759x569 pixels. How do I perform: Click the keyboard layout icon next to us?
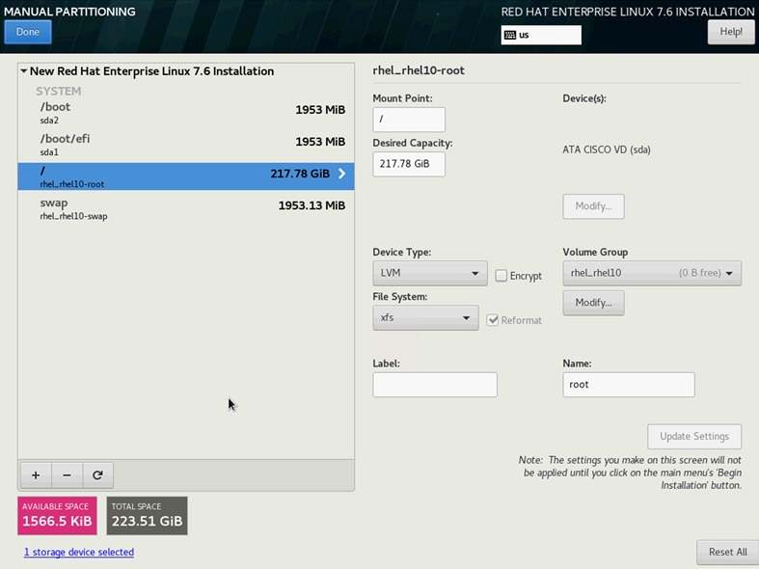click(510, 35)
